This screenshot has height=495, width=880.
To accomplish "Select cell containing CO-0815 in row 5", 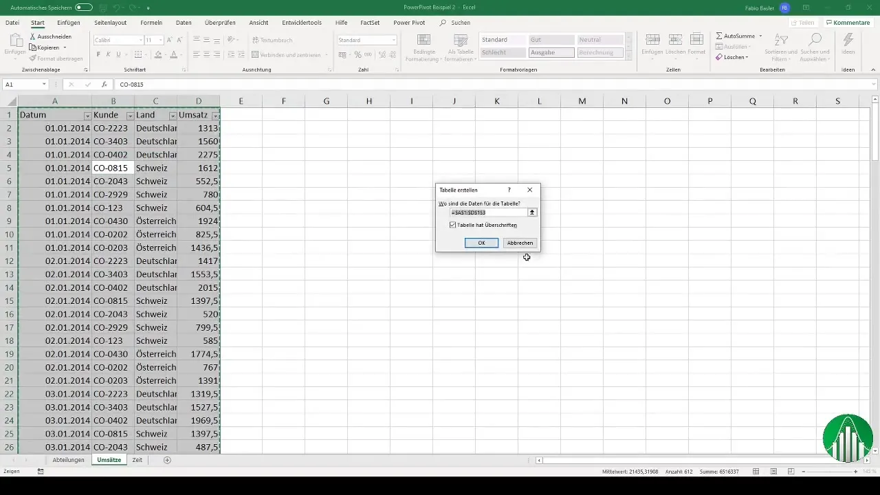I will 113,168.
